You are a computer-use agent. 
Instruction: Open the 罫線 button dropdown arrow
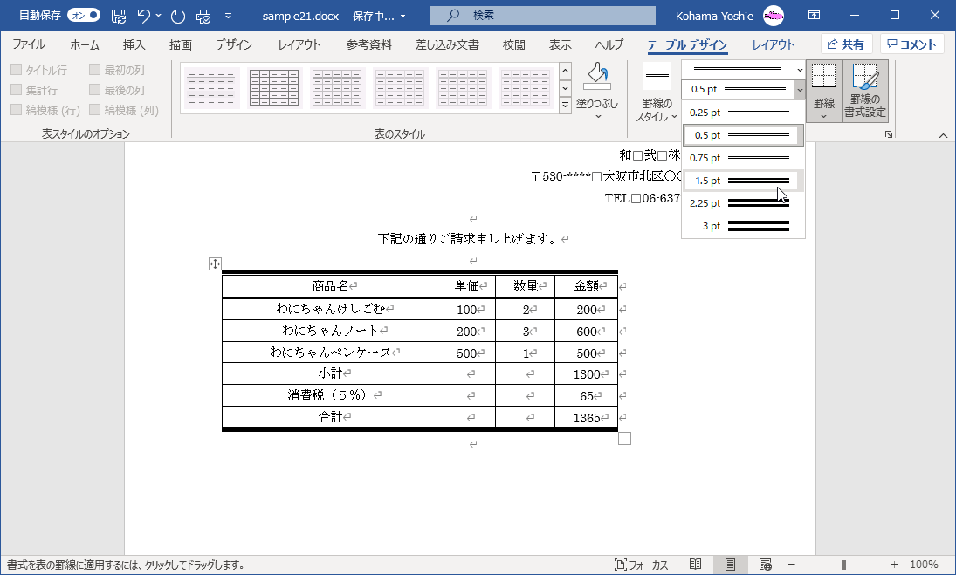click(x=823, y=116)
